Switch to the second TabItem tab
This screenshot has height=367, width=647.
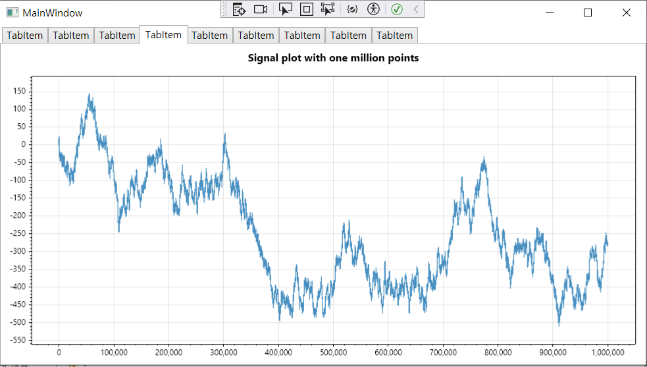(x=71, y=36)
